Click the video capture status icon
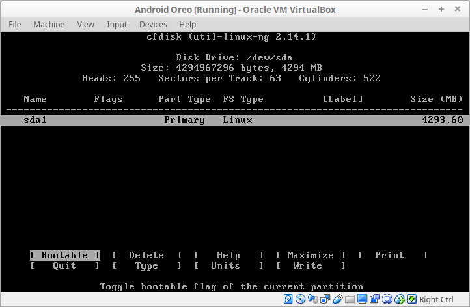This screenshot has width=470, height=307. (x=375, y=299)
